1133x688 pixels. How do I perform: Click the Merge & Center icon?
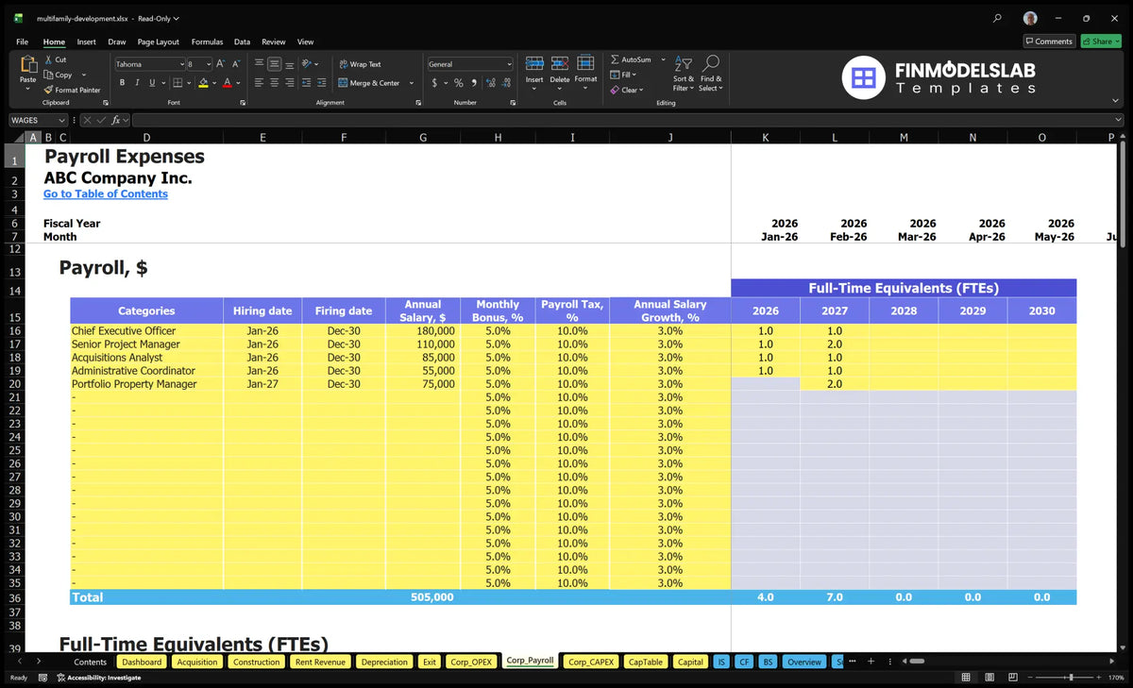(x=344, y=83)
